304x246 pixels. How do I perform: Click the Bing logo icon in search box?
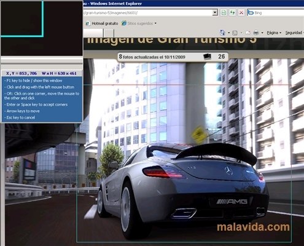pyautogui.click(x=251, y=13)
